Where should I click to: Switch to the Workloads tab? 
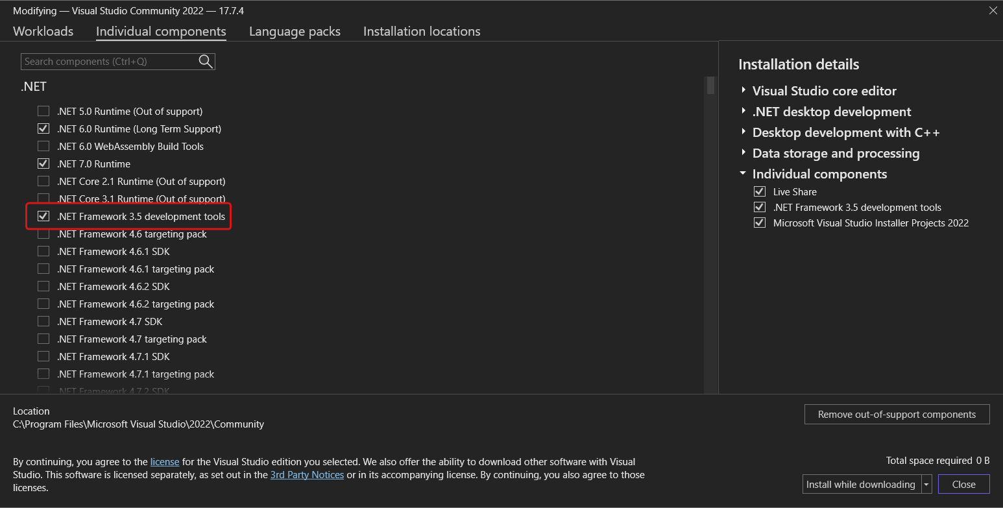pyautogui.click(x=43, y=31)
